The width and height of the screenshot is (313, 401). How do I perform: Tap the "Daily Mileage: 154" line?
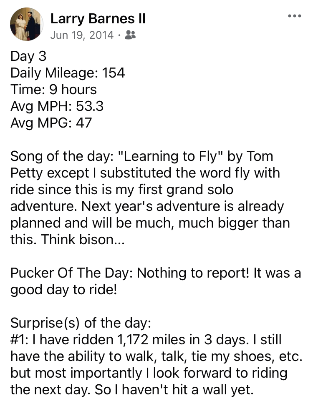[67, 73]
